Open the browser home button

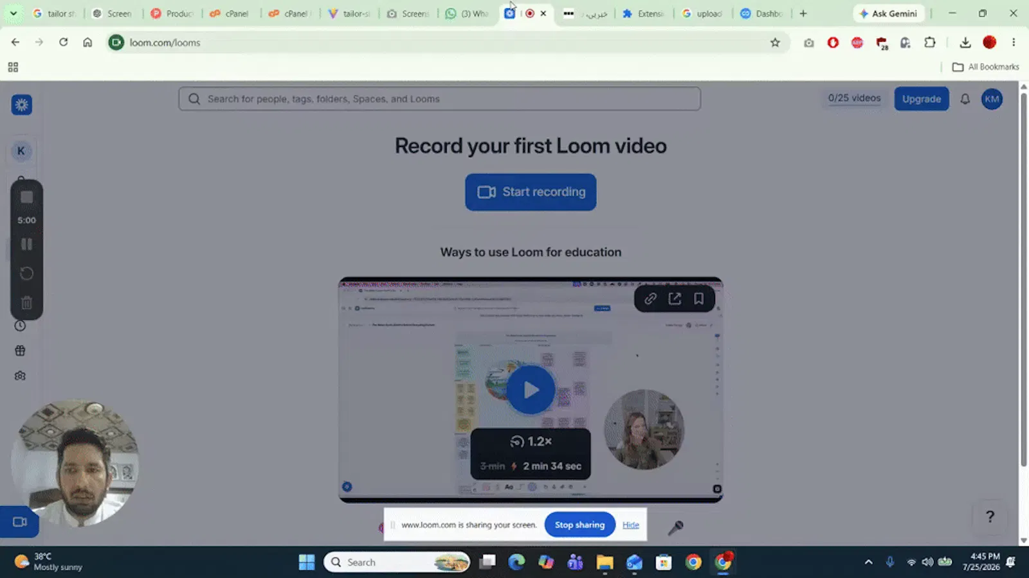(87, 42)
